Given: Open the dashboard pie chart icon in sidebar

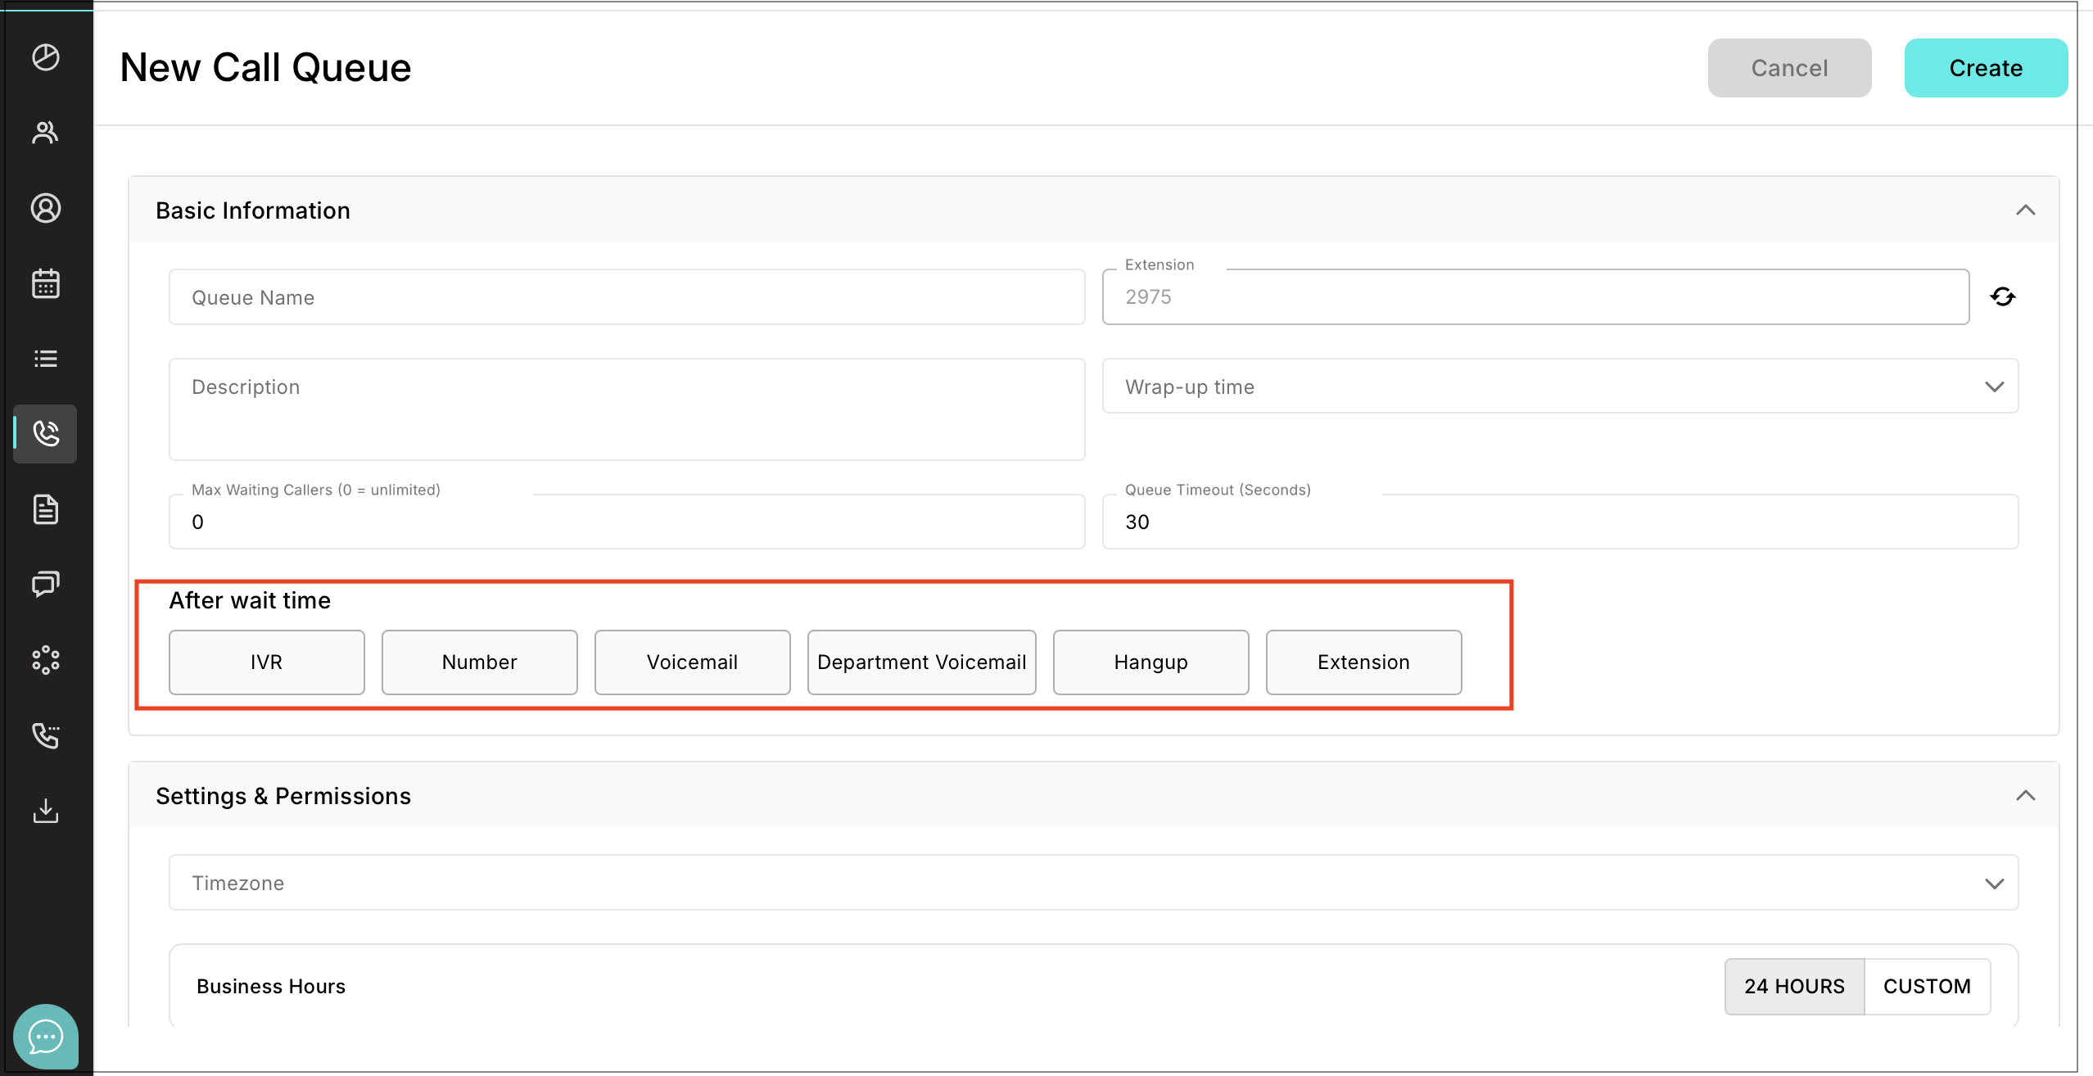Looking at the screenshot, I should [x=46, y=57].
